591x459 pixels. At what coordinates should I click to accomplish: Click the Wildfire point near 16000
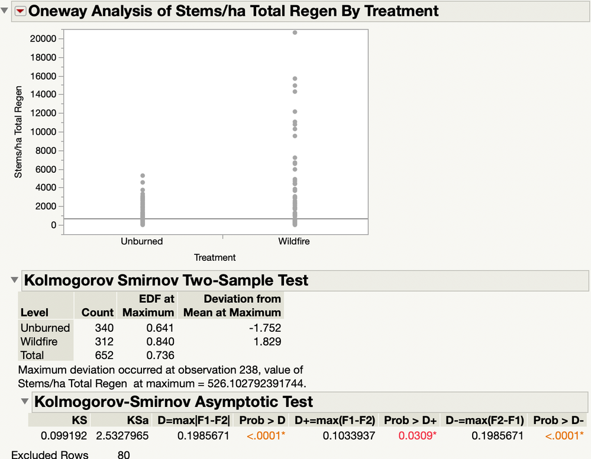tap(294, 77)
